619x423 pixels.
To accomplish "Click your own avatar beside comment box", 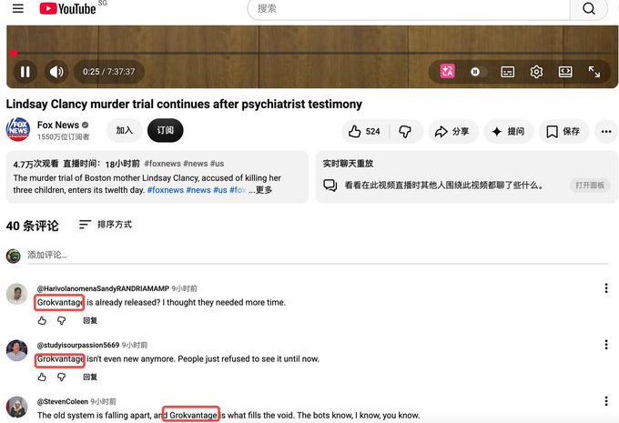I will pos(14,256).
